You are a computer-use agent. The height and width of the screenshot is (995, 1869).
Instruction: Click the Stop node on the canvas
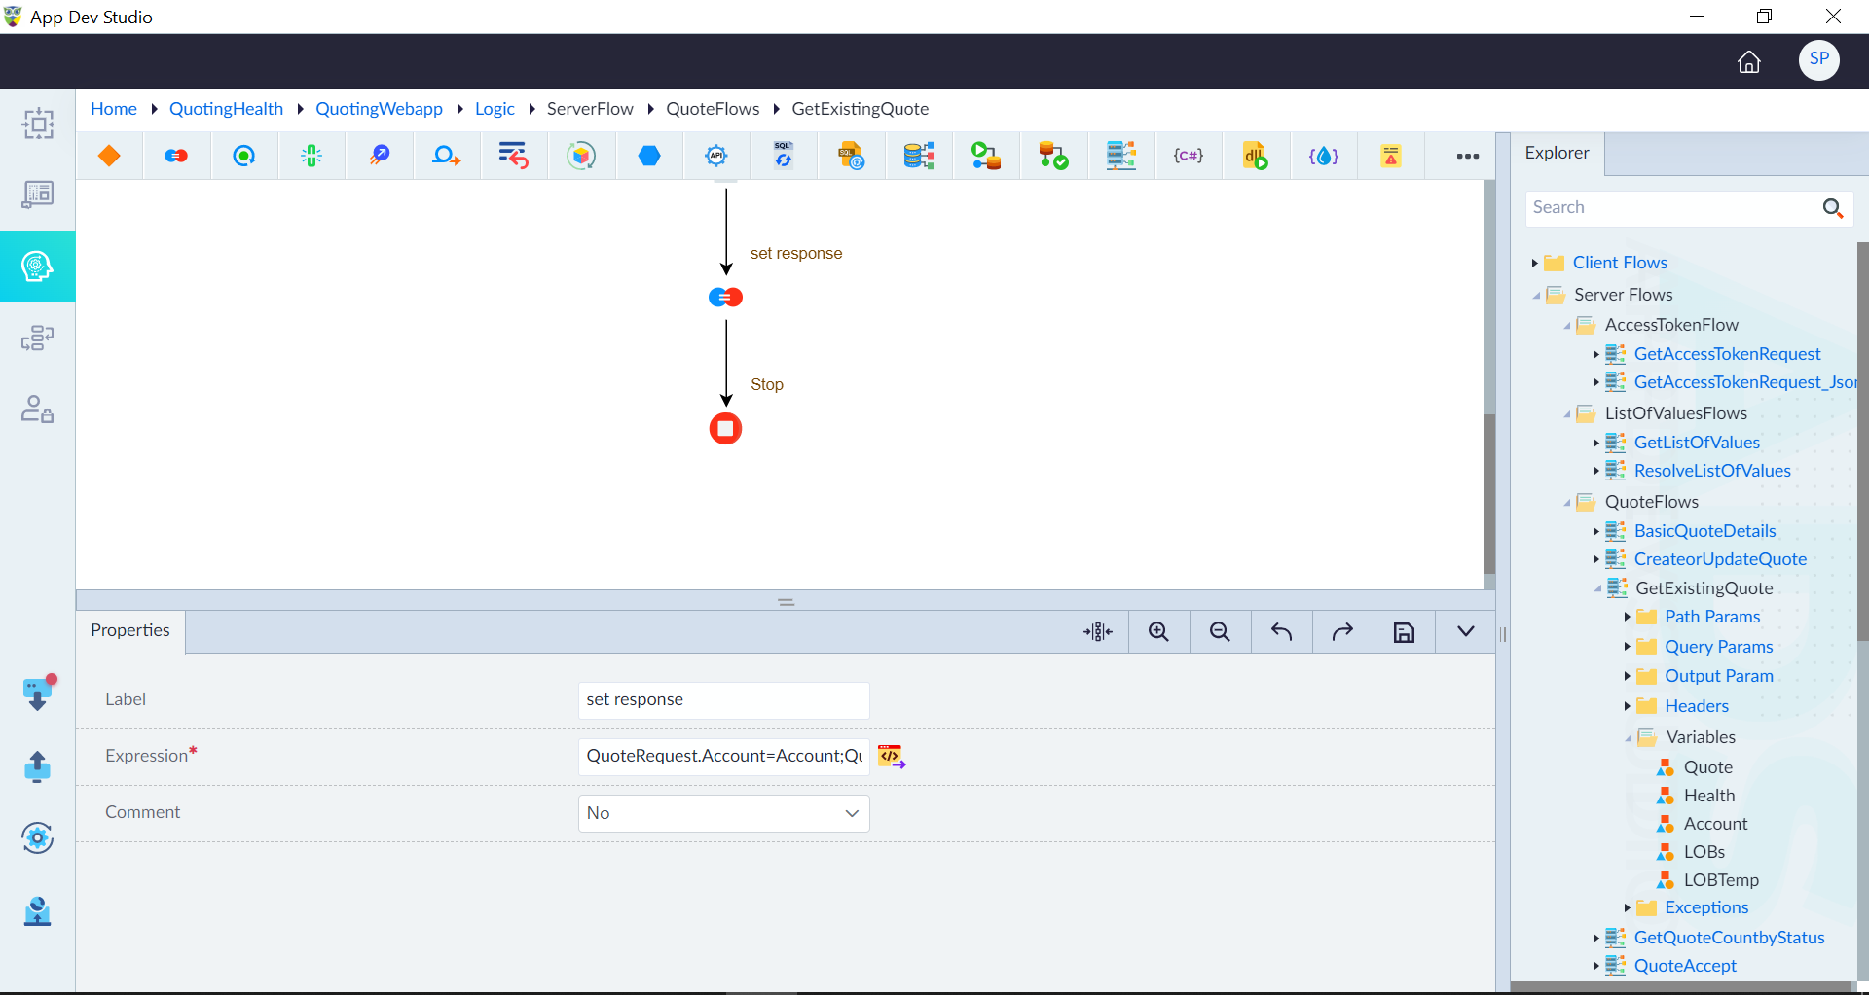[725, 429]
